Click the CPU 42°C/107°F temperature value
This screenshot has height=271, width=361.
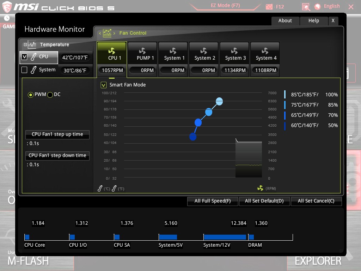pyautogui.click(x=75, y=58)
